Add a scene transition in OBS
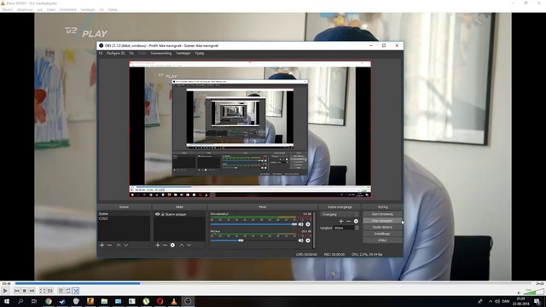Image resolution: width=546 pixels, height=307 pixels. 341,221
